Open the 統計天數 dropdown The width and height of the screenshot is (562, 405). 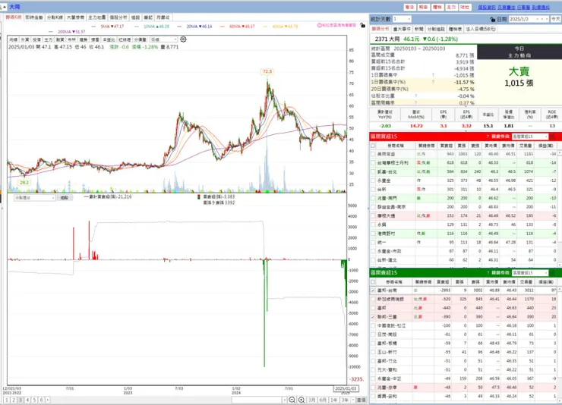point(402,19)
